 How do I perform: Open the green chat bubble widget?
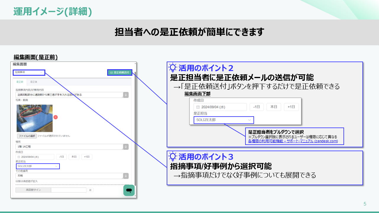[x=129, y=190]
